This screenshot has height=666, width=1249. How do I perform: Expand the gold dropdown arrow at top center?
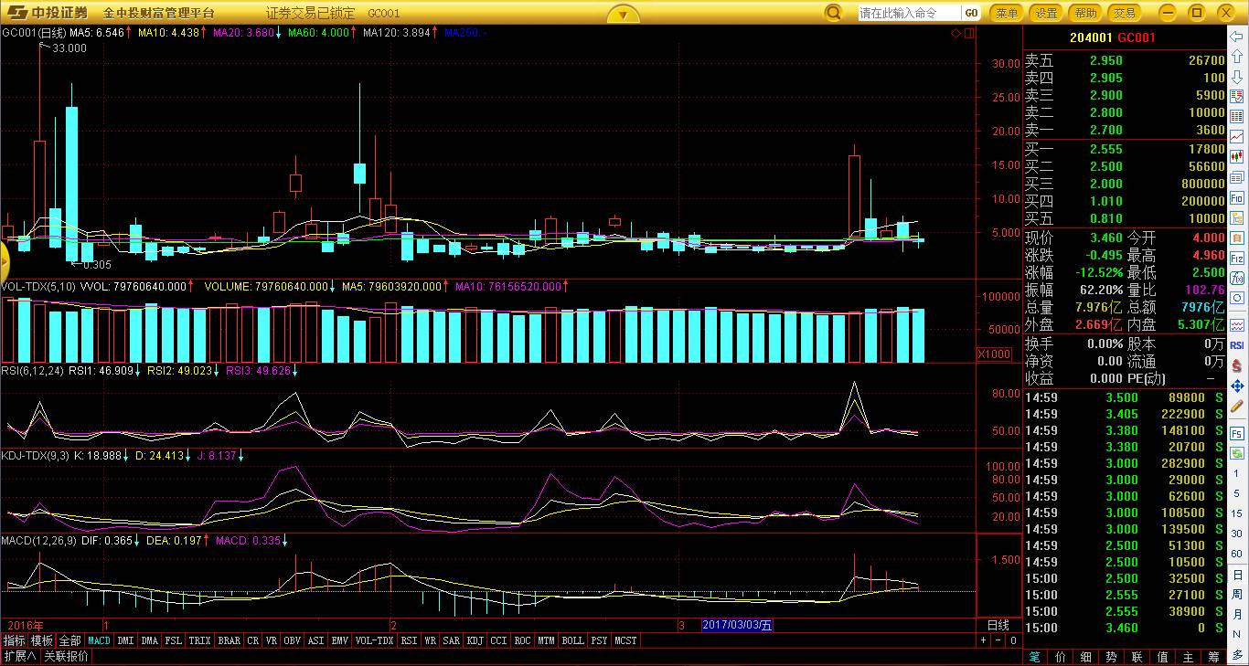(623, 14)
